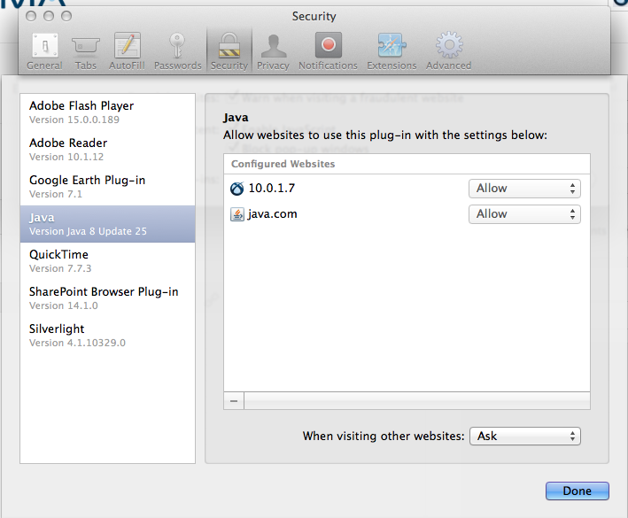The width and height of the screenshot is (628, 518).
Task: Click the 10.0.1.7 site favicon
Action: [x=236, y=189]
